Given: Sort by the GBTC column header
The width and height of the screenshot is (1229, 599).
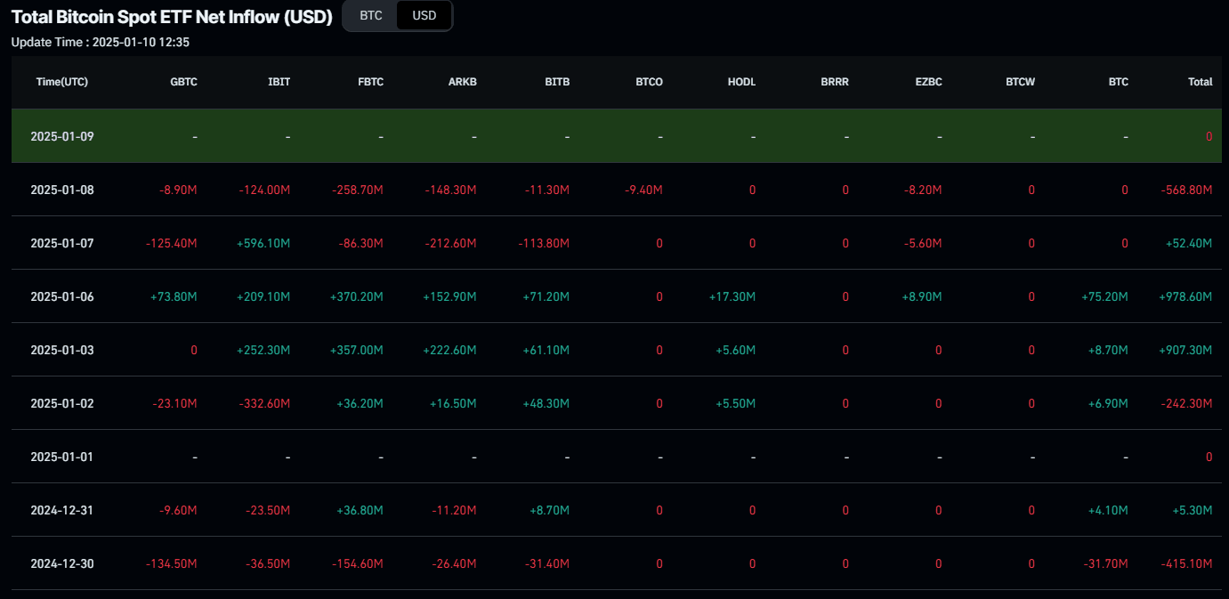Looking at the screenshot, I should 183,82.
